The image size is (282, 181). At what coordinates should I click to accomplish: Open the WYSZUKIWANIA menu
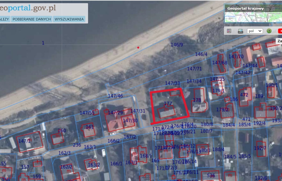[69, 19]
